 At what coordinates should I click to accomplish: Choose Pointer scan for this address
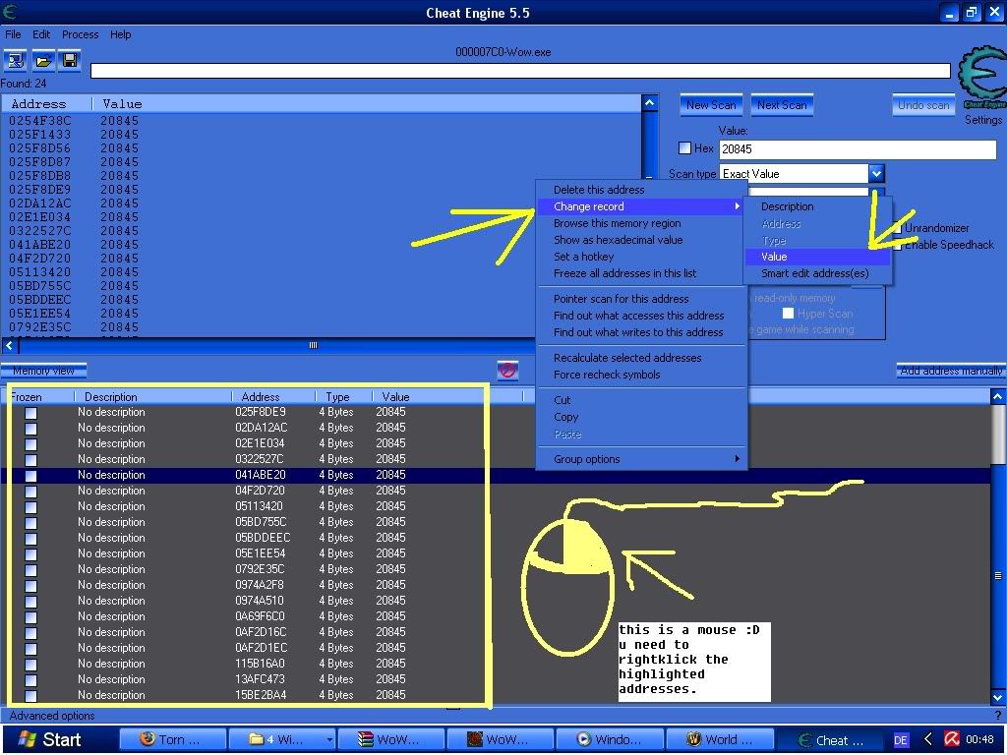tap(641, 299)
